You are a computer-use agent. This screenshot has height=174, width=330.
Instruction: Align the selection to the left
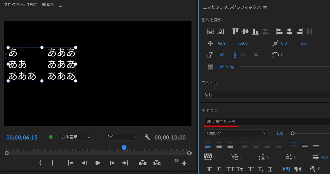click(279, 32)
